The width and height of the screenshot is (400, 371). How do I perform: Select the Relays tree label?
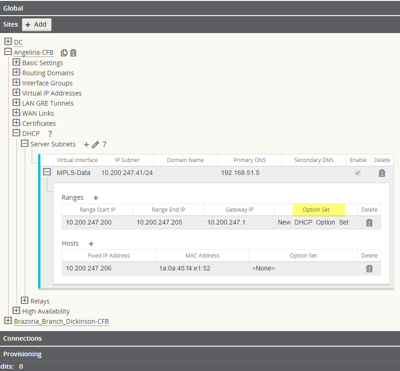[x=40, y=301]
